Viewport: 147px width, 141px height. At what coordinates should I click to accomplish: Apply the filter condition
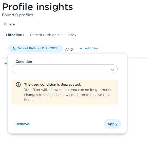click(112, 124)
